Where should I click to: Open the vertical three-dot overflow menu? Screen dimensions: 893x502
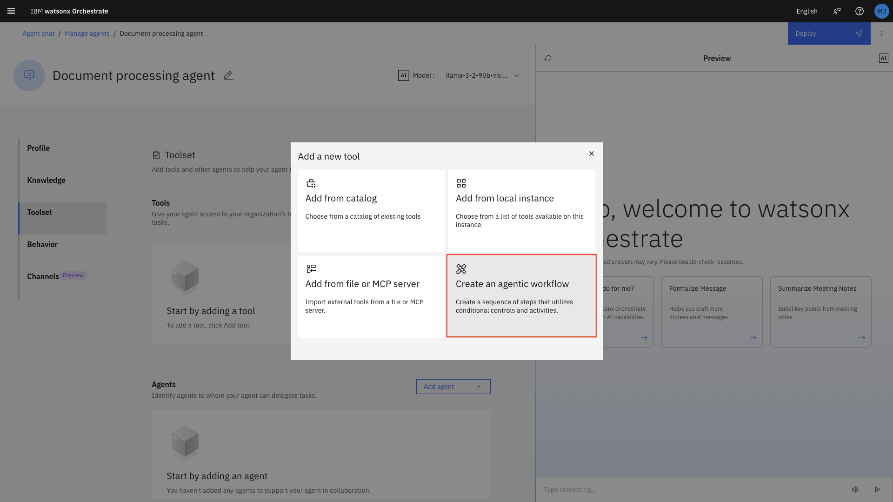[881, 33]
